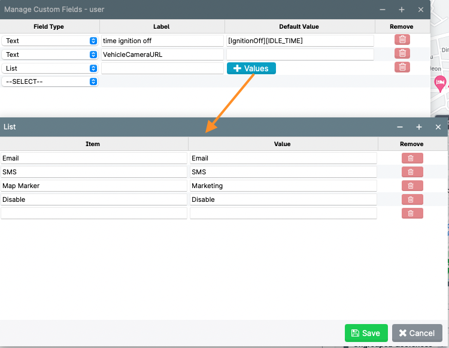The width and height of the screenshot is (449, 348).
Task: Edit the Disable item field
Action: tap(94, 199)
